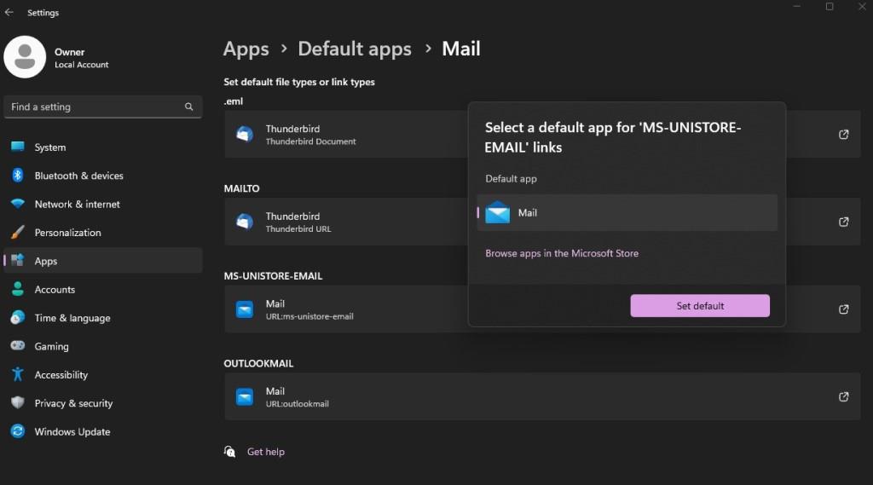This screenshot has height=485, width=873.
Task: Click the Mail icon in MS-UNISTORE-EMAIL row
Action: click(x=245, y=309)
